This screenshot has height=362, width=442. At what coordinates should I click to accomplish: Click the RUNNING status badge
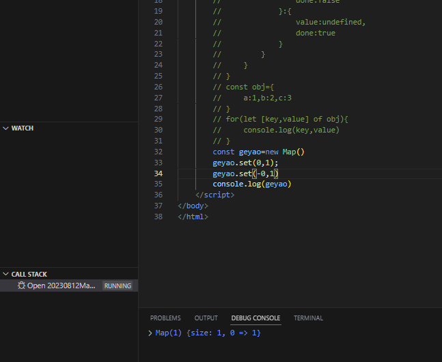(x=118, y=286)
